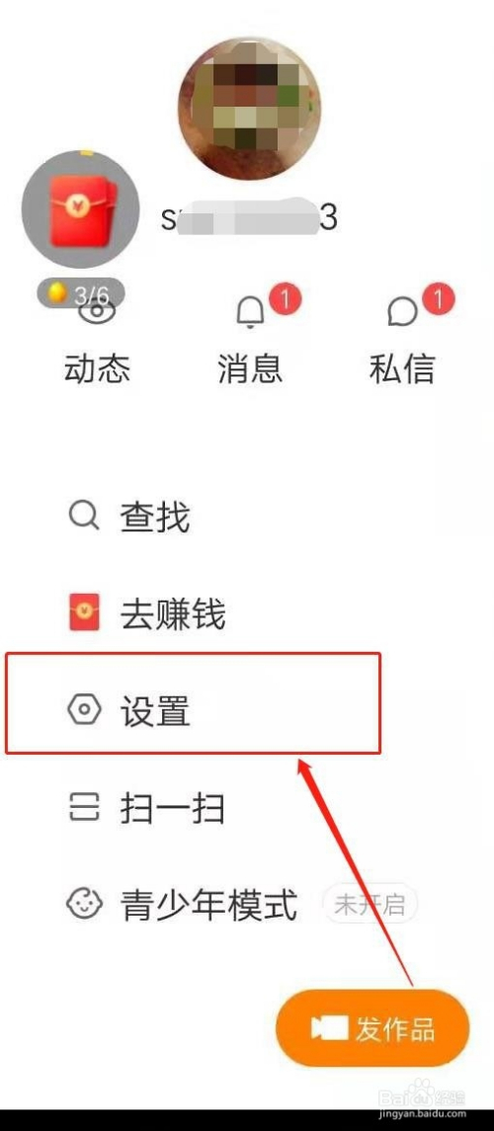Tap the 3/6 coin progress badge

coord(81,293)
